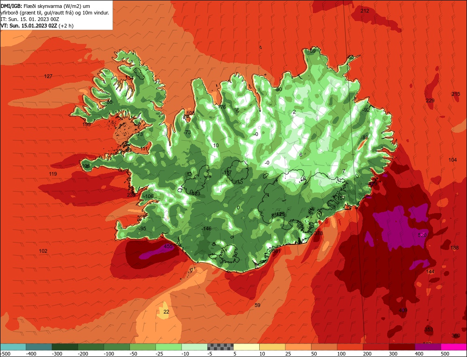The image size is (467, 357).
Task: Click the map value '144' in the southeast sea
Action: click(431, 271)
